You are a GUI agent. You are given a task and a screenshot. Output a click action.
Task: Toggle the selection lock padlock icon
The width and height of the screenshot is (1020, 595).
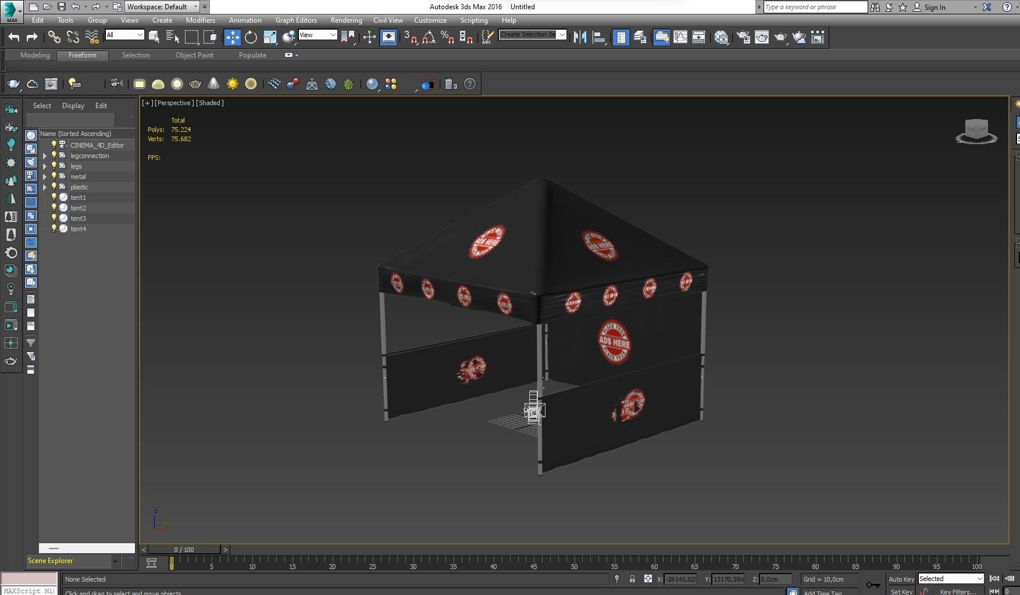pyautogui.click(x=632, y=579)
